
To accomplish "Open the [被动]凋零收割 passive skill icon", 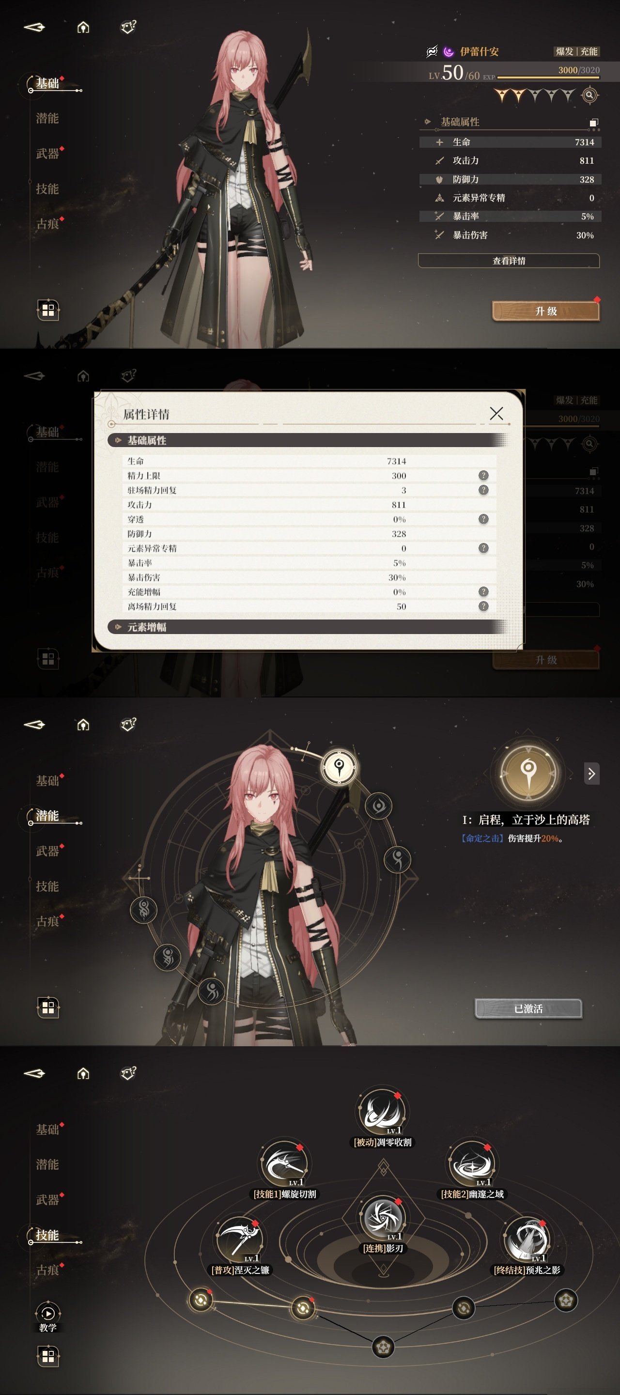I will click(382, 1113).
